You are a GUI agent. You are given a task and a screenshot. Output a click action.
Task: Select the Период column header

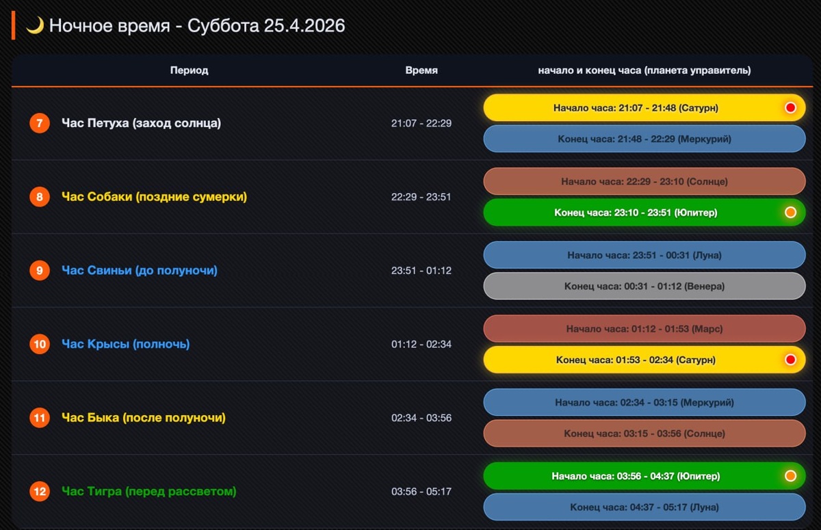(190, 70)
